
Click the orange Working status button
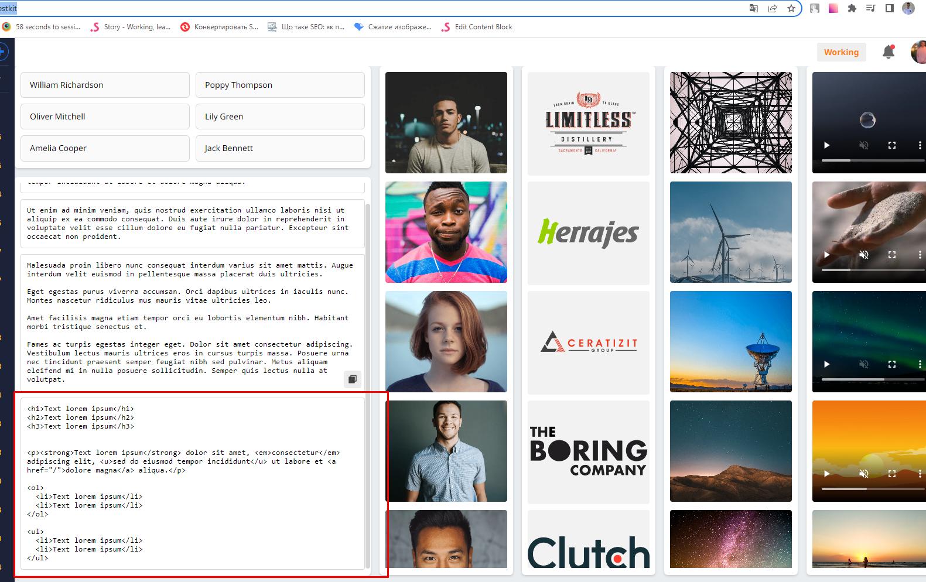pyautogui.click(x=841, y=52)
